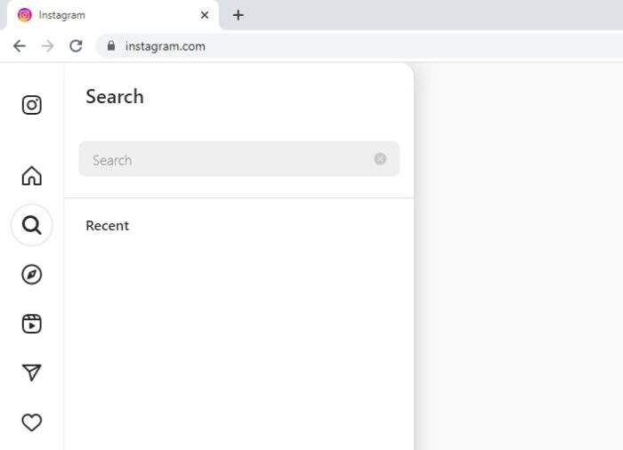Open a new browser tab
The height and width of the screenshot is (450, 623).
[238, 15]
